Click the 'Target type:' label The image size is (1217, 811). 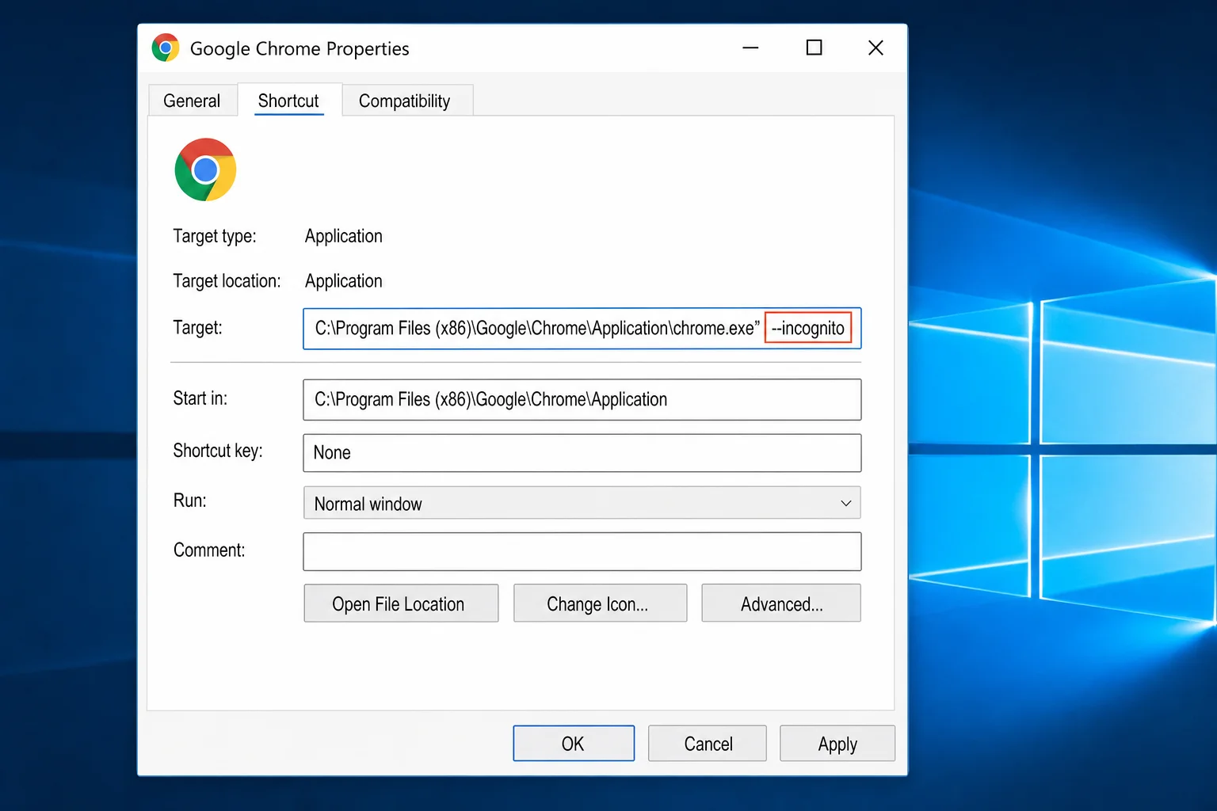coord(215,236)
